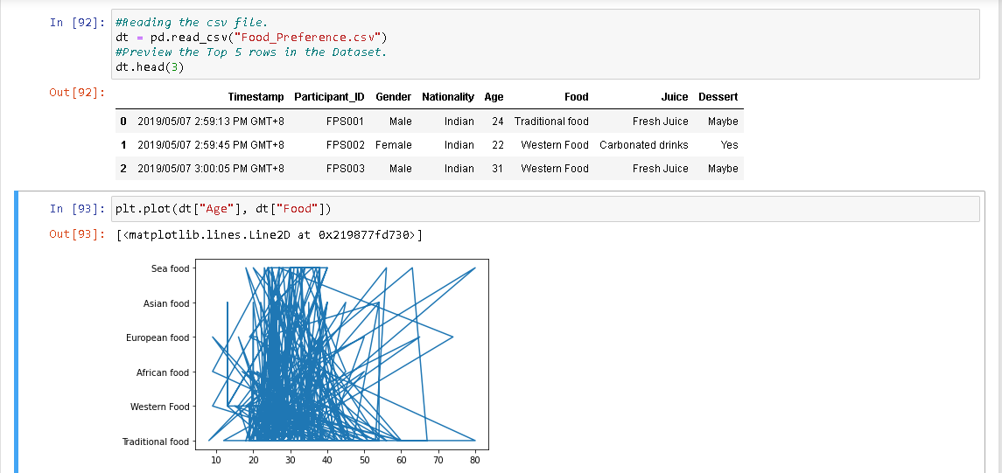Click the blue selected-cell indicator bar
The image size is (1002, 473).
point(17,332)
